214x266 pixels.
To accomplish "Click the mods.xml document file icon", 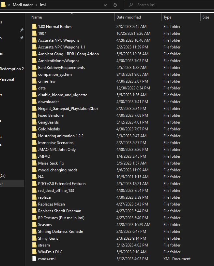I will click(35, 259).
